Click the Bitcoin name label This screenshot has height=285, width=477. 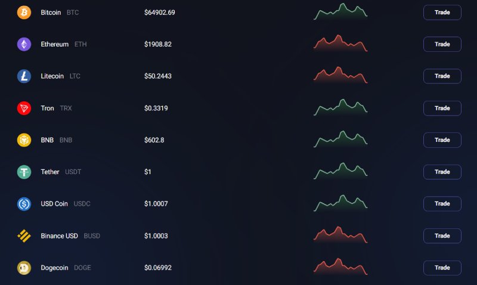(51, 13)
